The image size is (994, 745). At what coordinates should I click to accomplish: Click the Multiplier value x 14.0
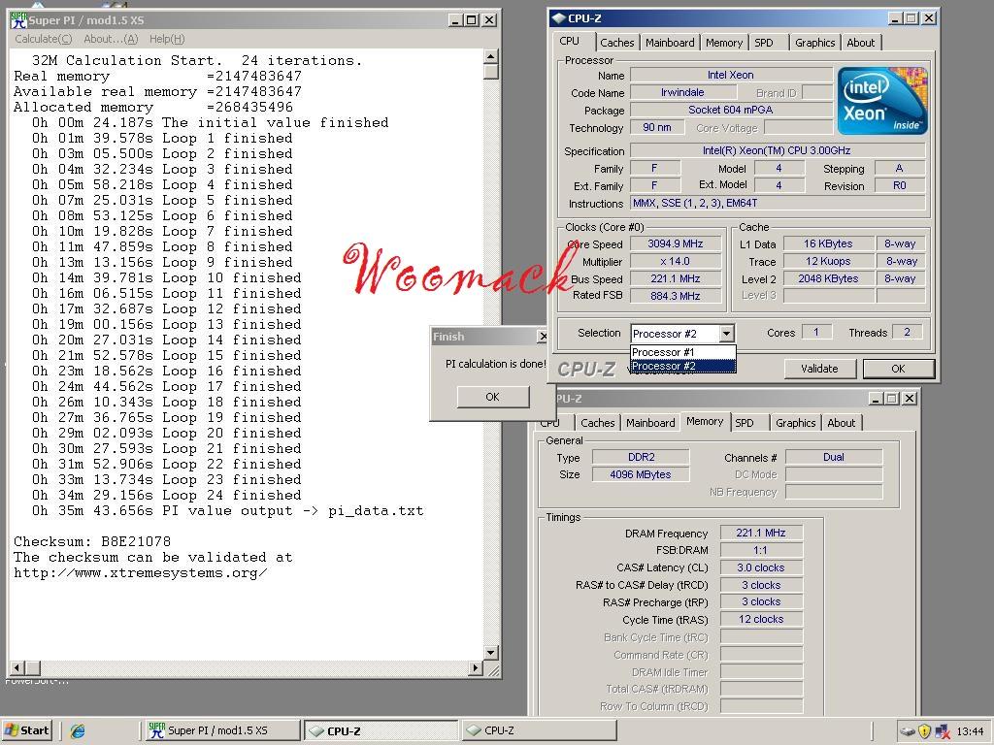pyautogui.click(x=676, y=261)
